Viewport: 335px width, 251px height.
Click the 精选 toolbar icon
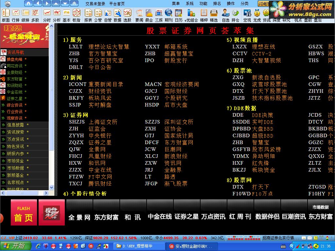tap(214, 15)
